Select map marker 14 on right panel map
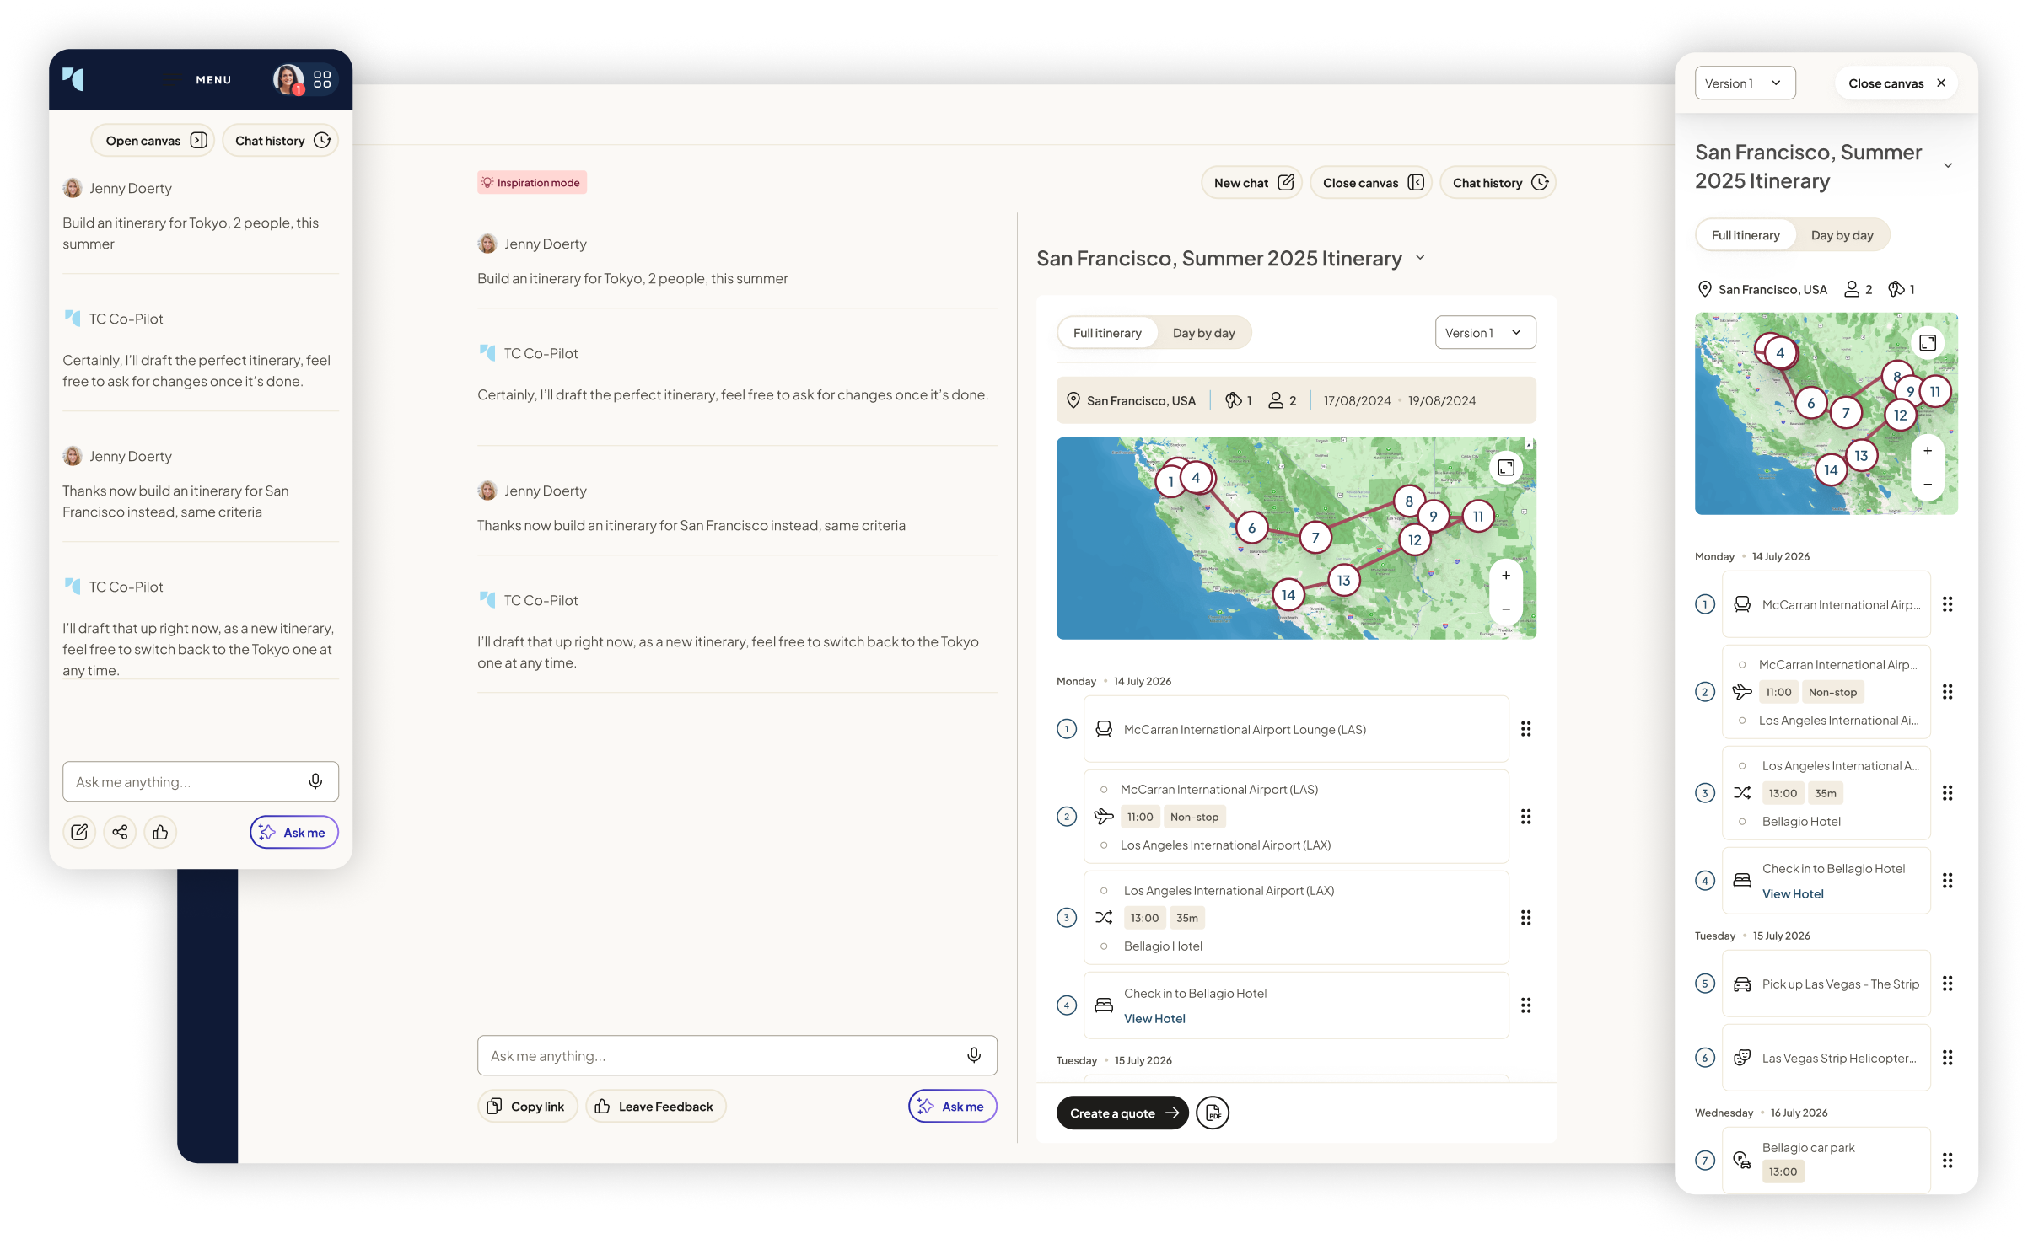 [1831, 470]
